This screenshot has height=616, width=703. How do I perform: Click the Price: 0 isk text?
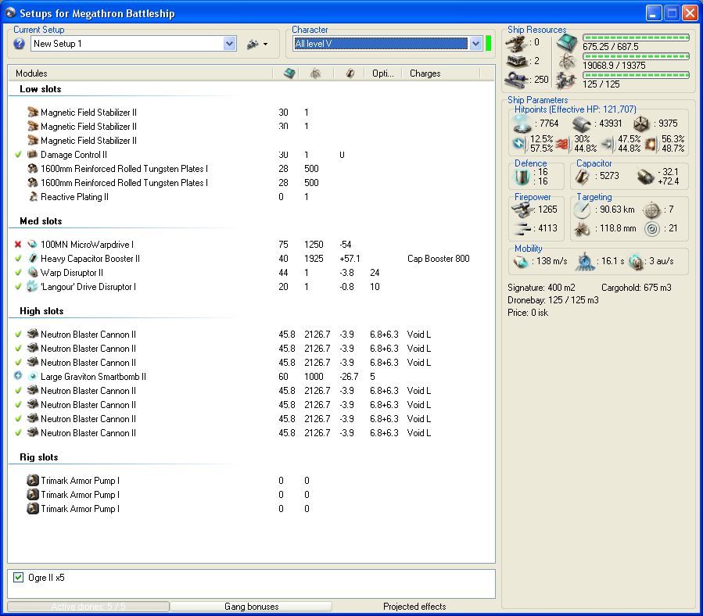(x=528, y=313)
